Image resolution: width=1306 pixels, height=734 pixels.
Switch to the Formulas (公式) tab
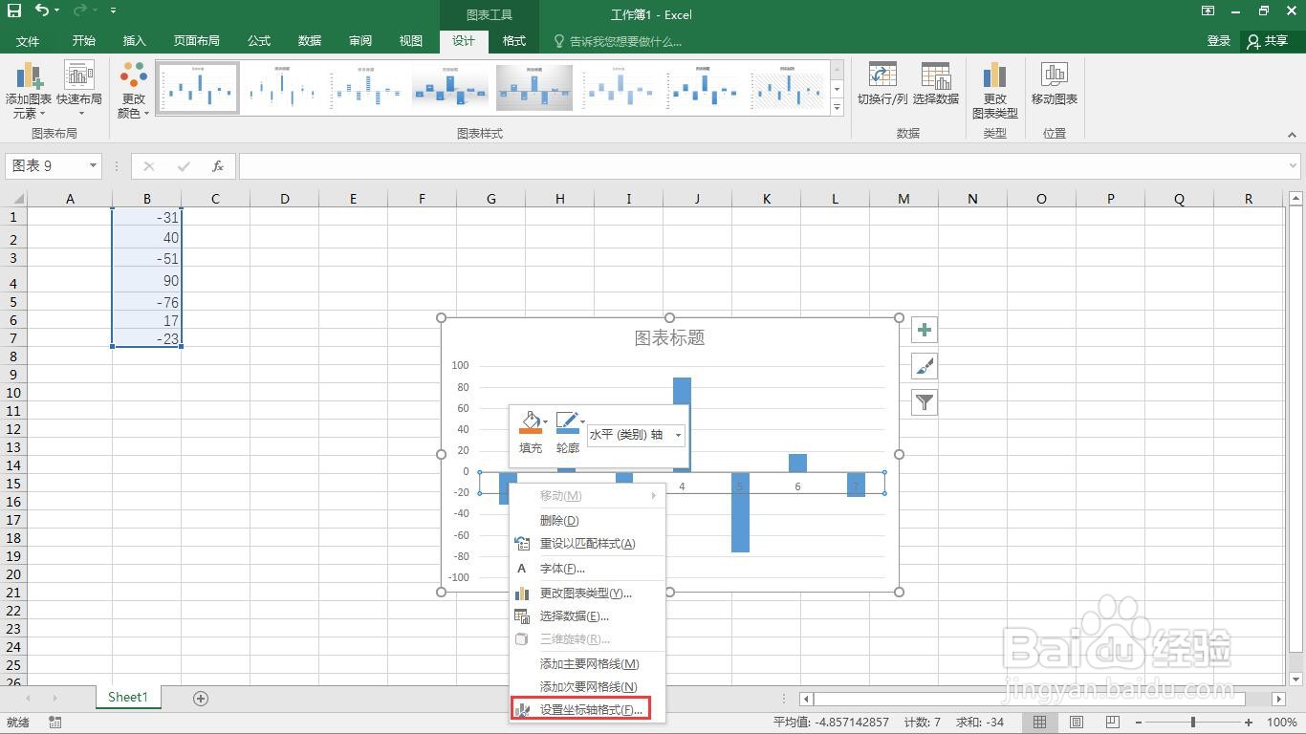point(259,41)
